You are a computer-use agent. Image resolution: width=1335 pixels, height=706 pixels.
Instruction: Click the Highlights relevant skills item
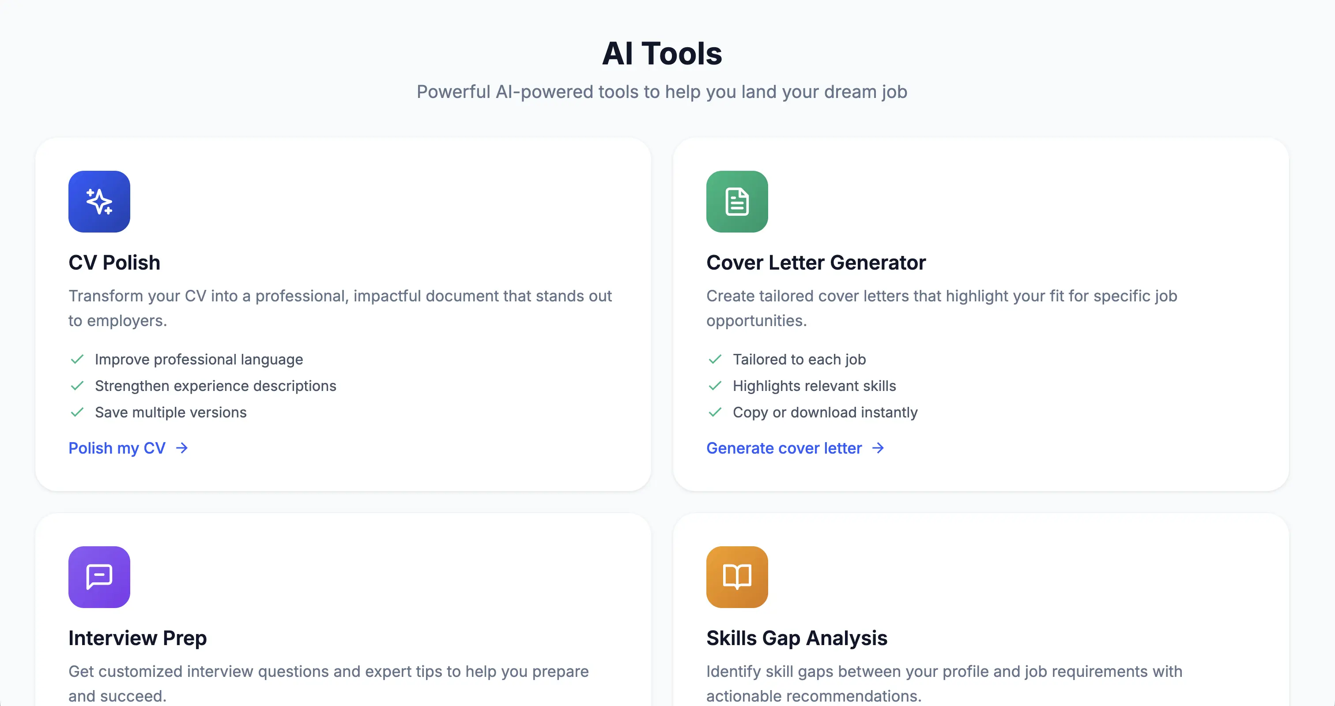point(814,386)
